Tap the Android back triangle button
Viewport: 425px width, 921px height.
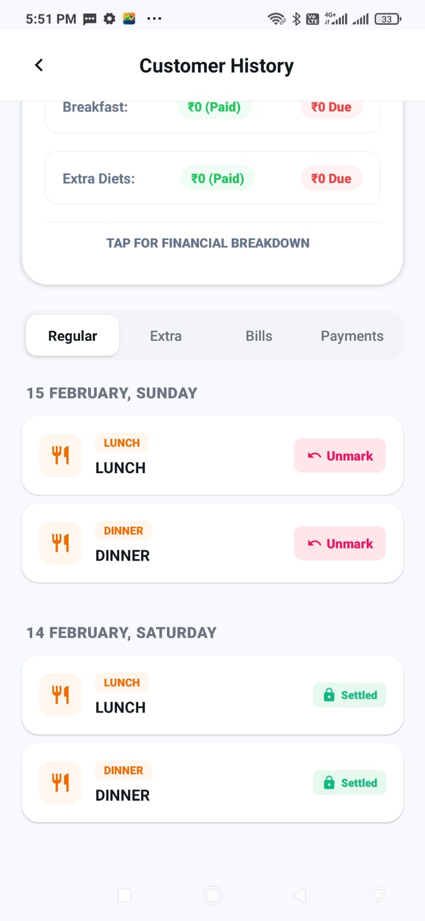click(x=299, y=895)
